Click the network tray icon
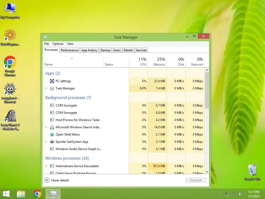 (234, 194)
